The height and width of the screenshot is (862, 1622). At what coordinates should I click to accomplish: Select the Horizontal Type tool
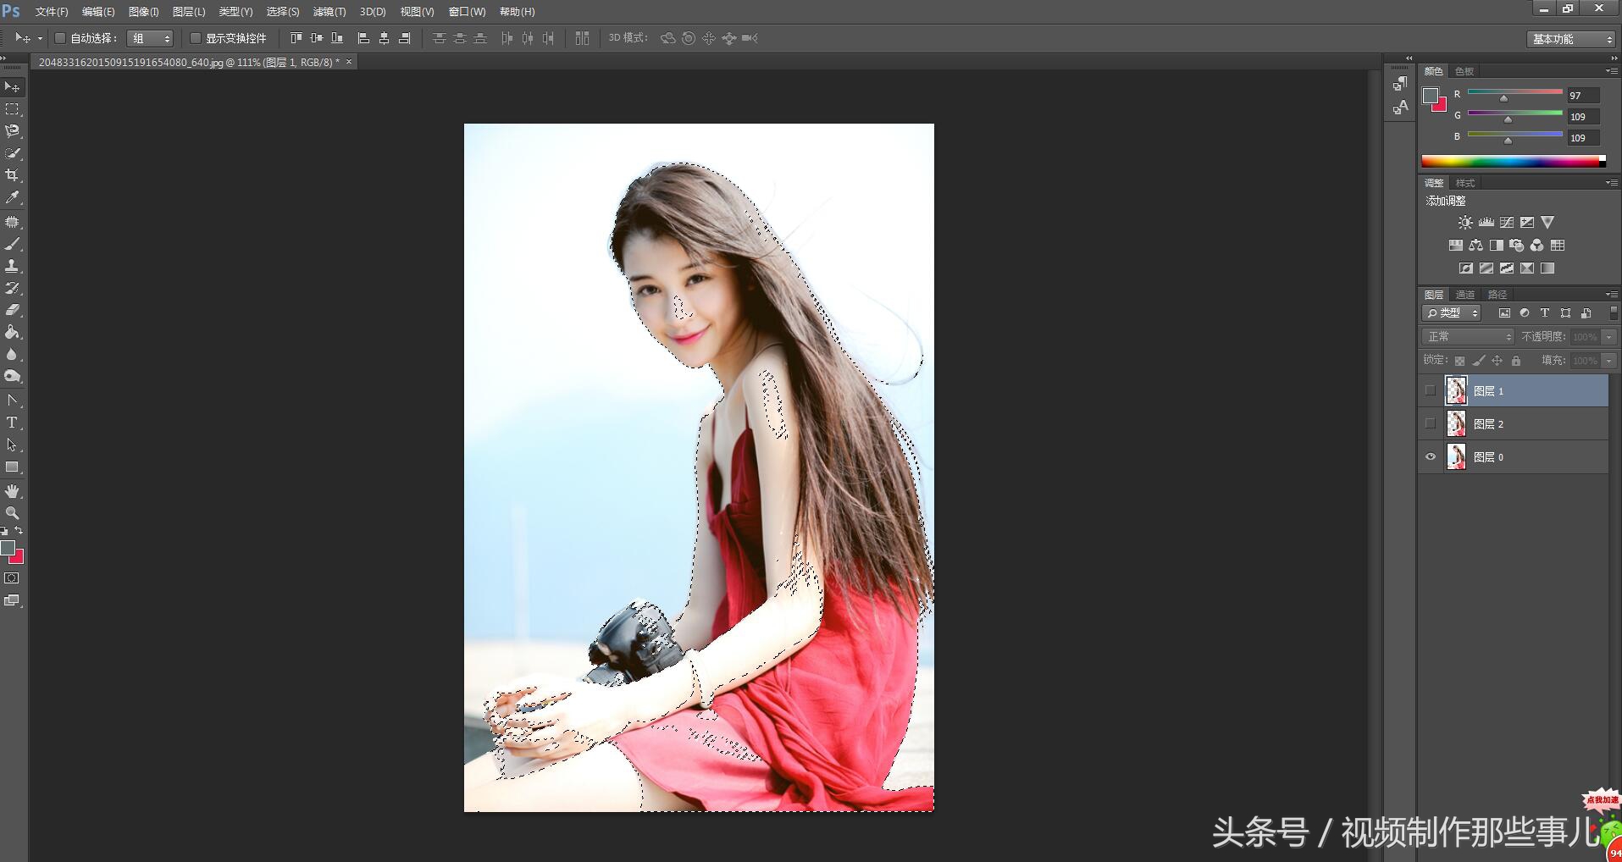[x=12, y=423]
